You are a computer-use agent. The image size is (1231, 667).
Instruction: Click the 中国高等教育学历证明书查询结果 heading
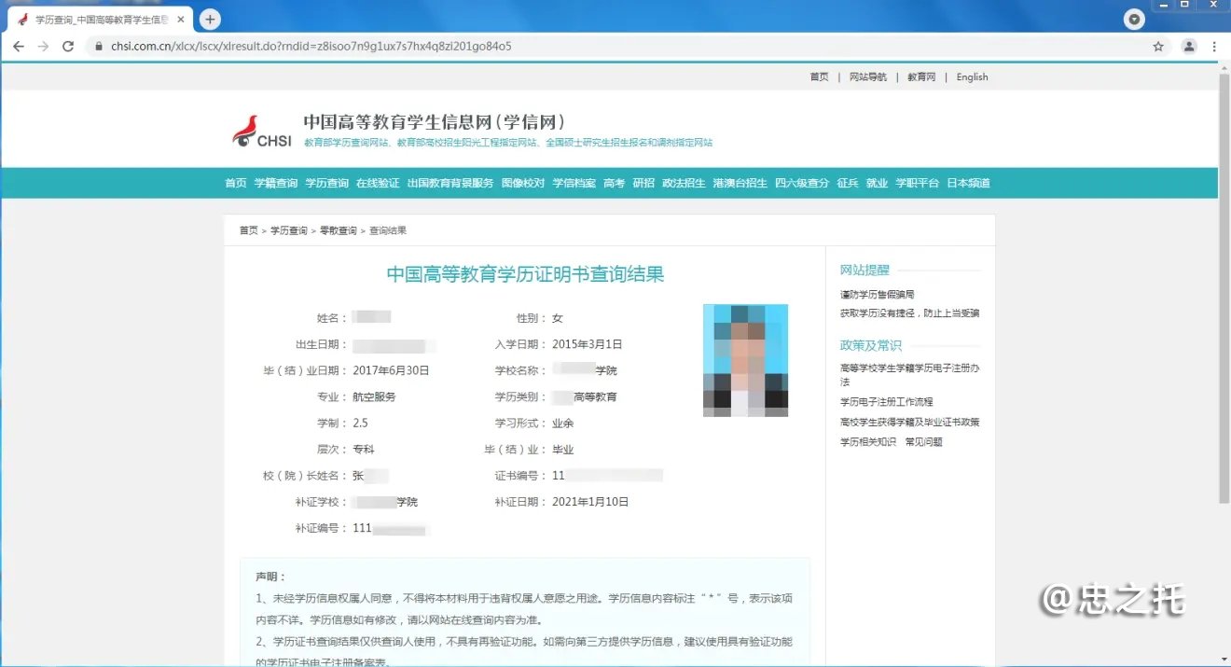coord(525,274)
